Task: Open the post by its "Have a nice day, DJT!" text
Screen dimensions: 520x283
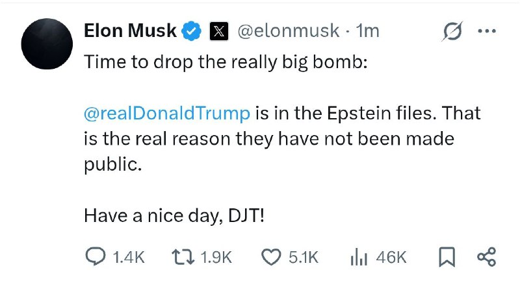Action: 174,215
